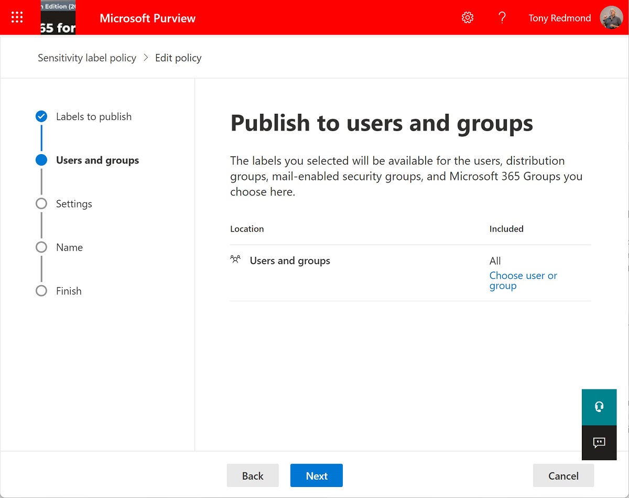Viewport: 629px width, 498px height.
Task: Open Sensitivity label policy breadcrumb
Action: pos(87,58)
